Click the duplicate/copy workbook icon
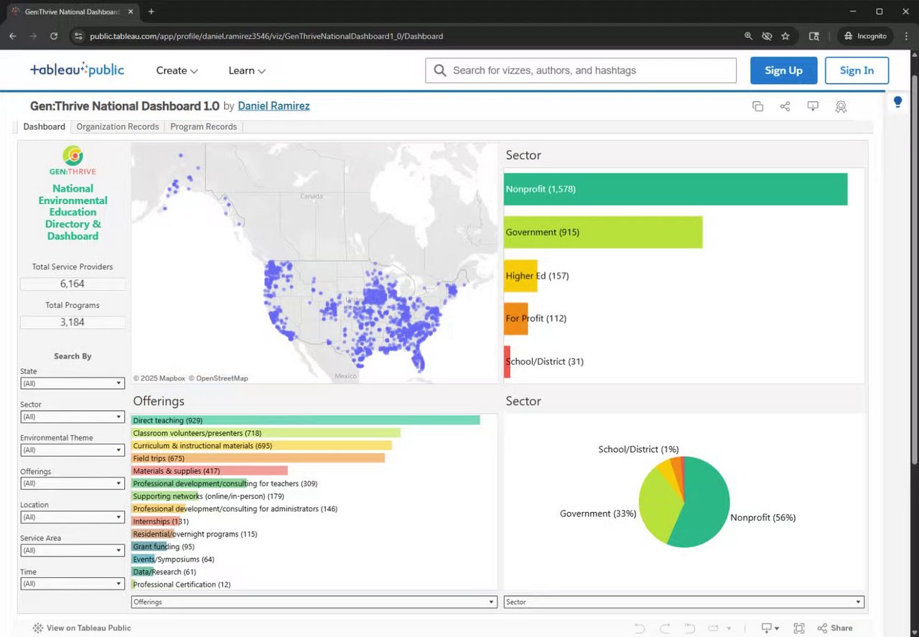 pyautogui.click(x=757, y=106)
